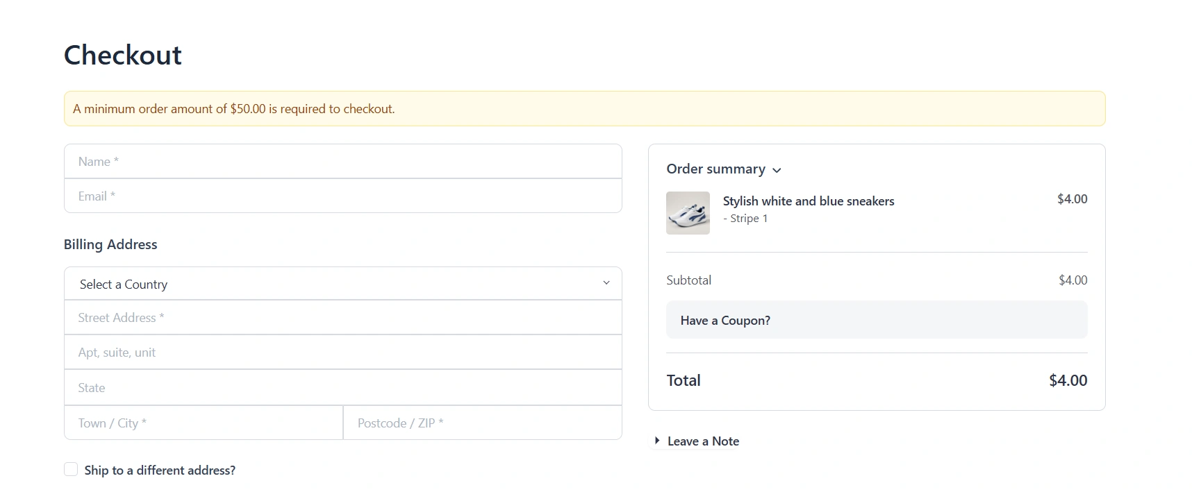This screenshot has height=492, width=1192.
Task: Click the State input field
Action: click(342, 387)
